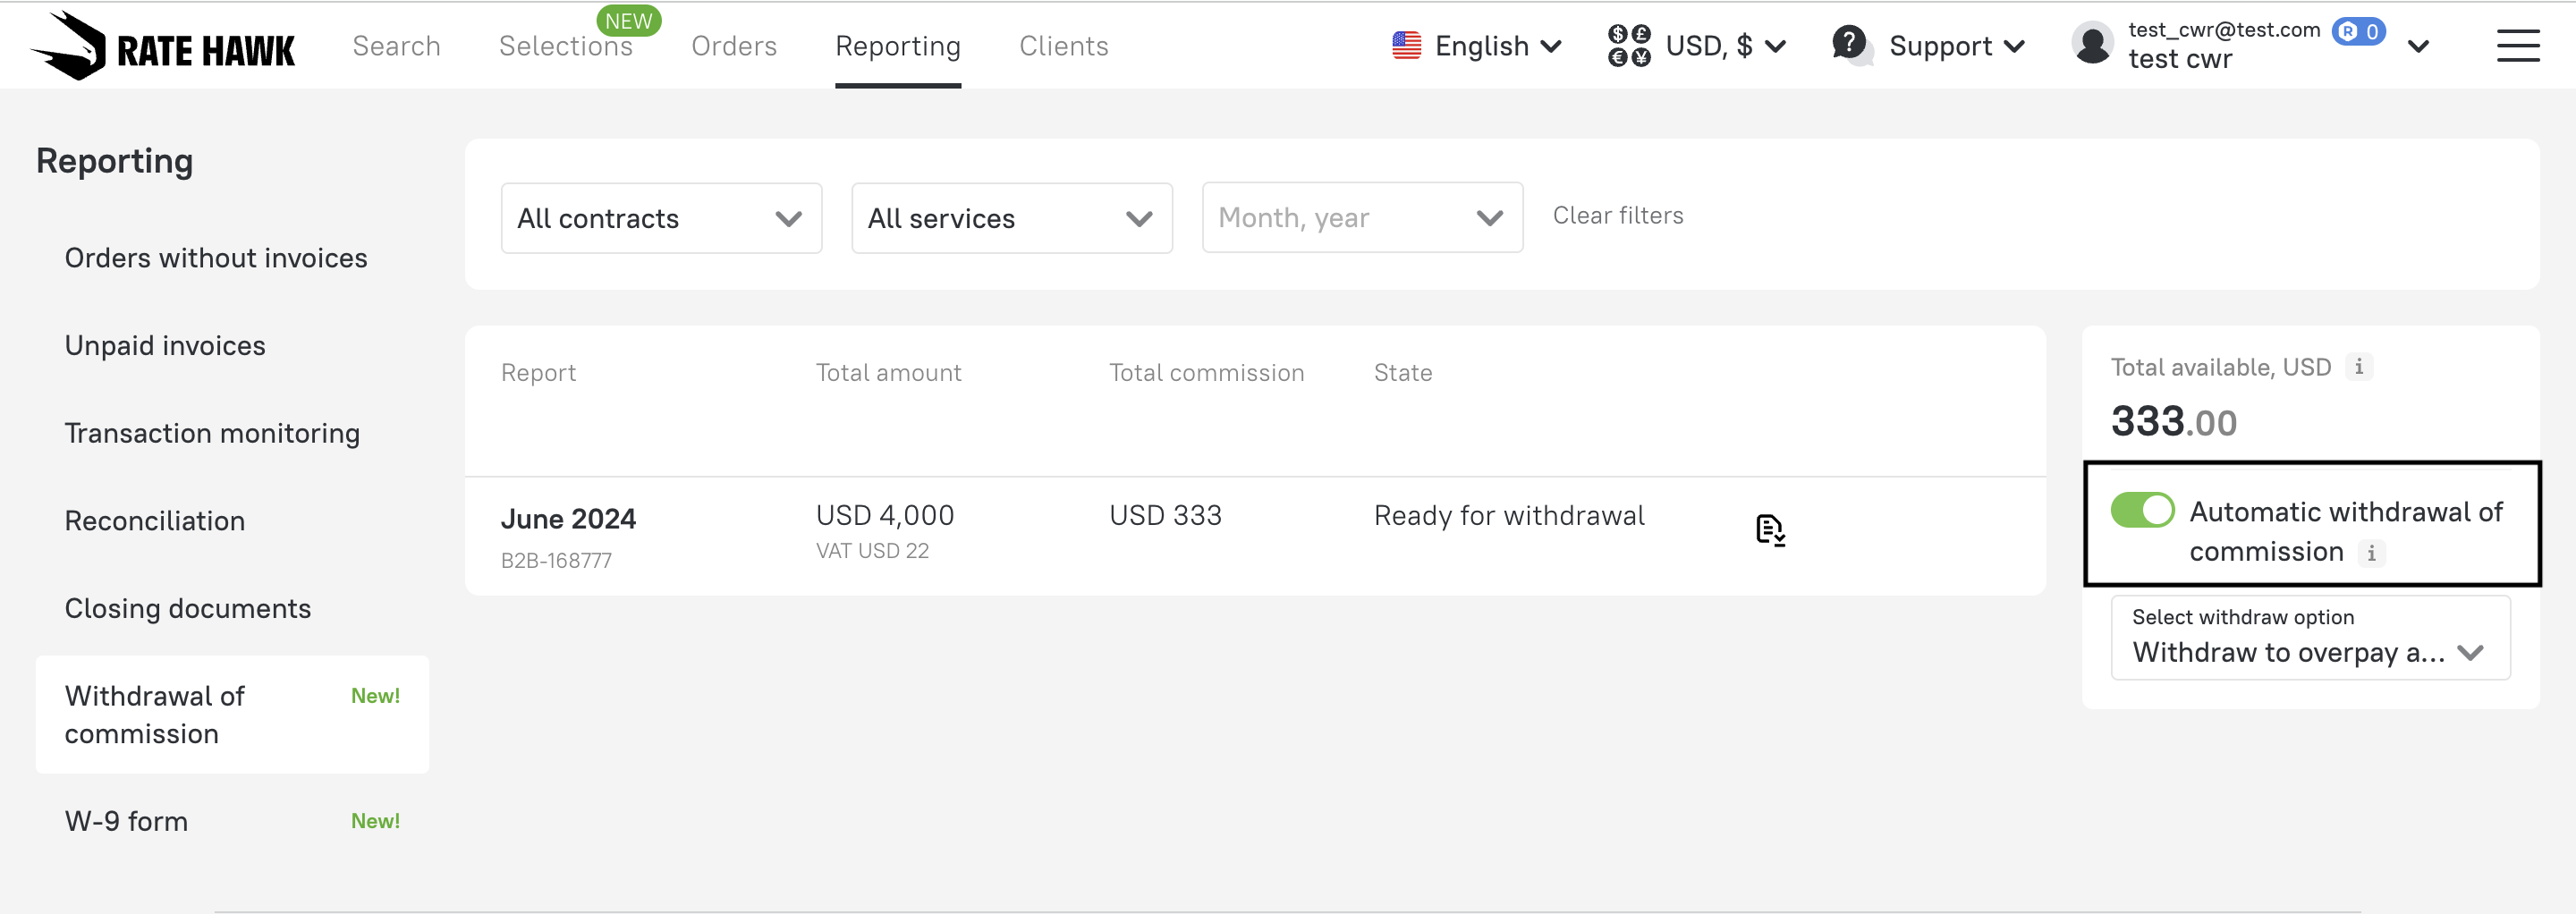The width and height of the screenshot is (2576, 914).
Task: Switch to the Orders tab
Action: [x=733, y=46]
